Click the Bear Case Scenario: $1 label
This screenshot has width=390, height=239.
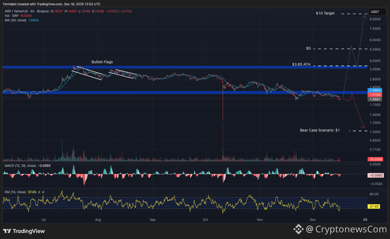pyautogui.click(x=320, y=130)
